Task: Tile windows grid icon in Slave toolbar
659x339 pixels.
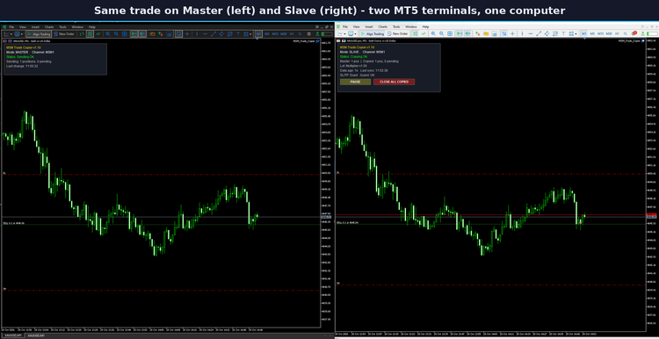Action: pyautogui.click(x=450, y=33)
